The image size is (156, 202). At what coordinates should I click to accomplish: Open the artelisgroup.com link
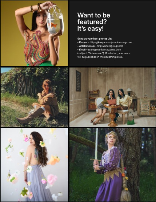pos(110,46)
